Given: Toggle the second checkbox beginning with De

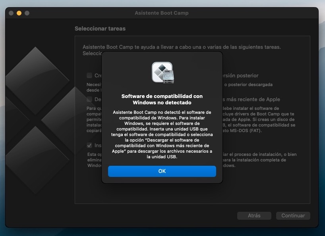Looking at the screenshot, I should (89, 99).
